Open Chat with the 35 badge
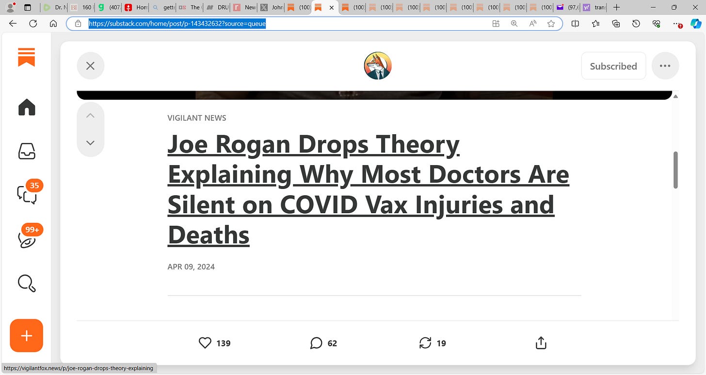 [27, 194]
